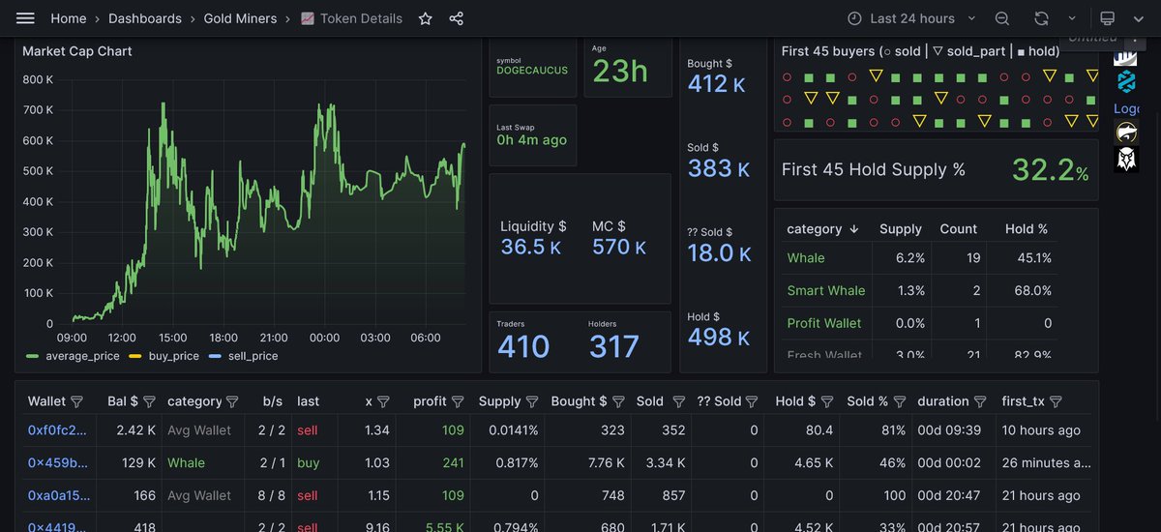Click the filter icon next to Bought $ column
Screen dimensions: 1161x532
pos(618,401)
